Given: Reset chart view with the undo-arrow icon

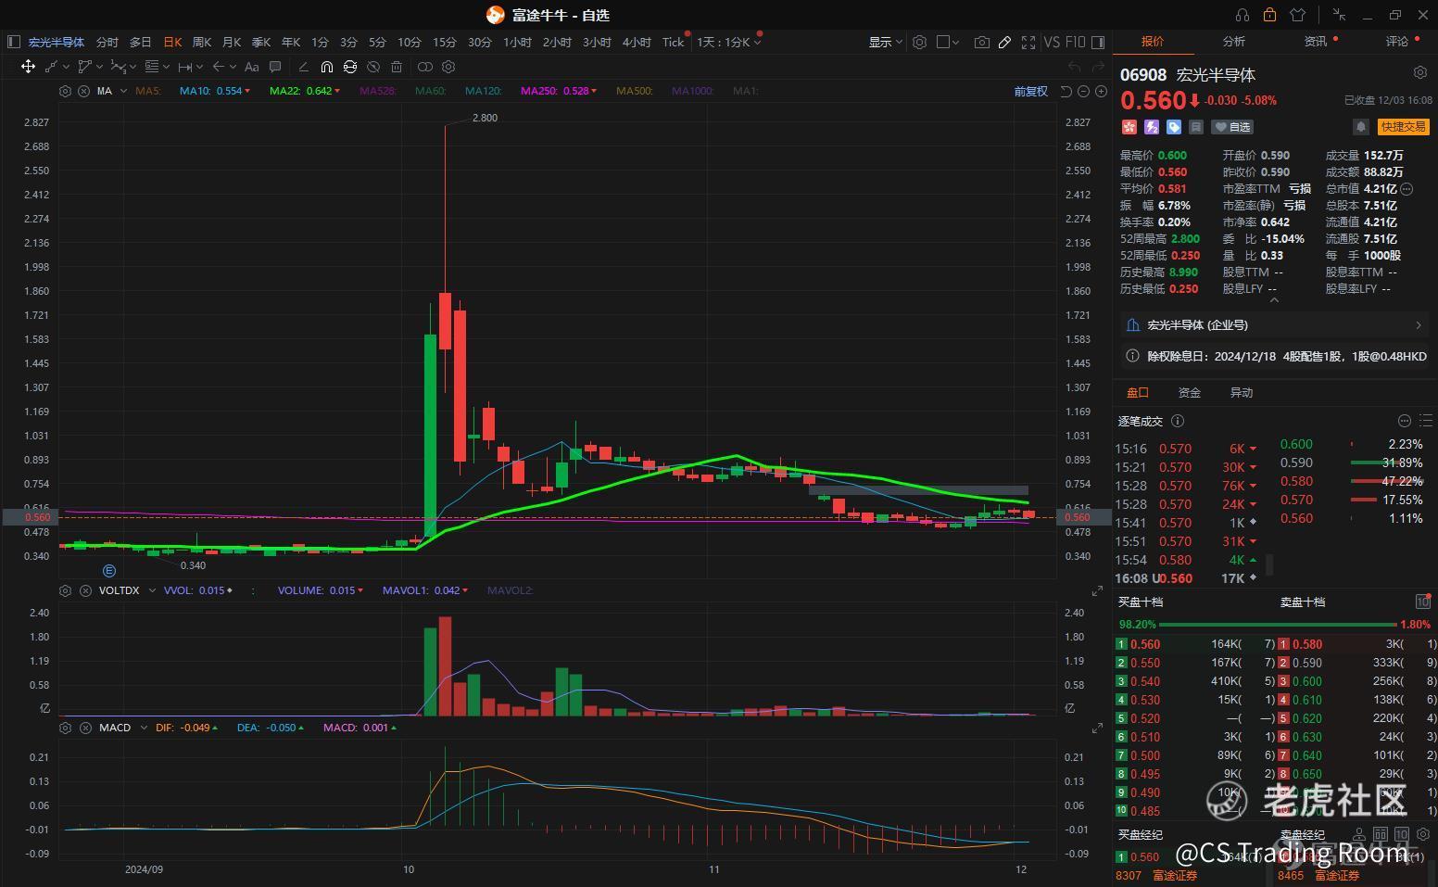Looking at the screenshot, I should [x=1066, y=91].
